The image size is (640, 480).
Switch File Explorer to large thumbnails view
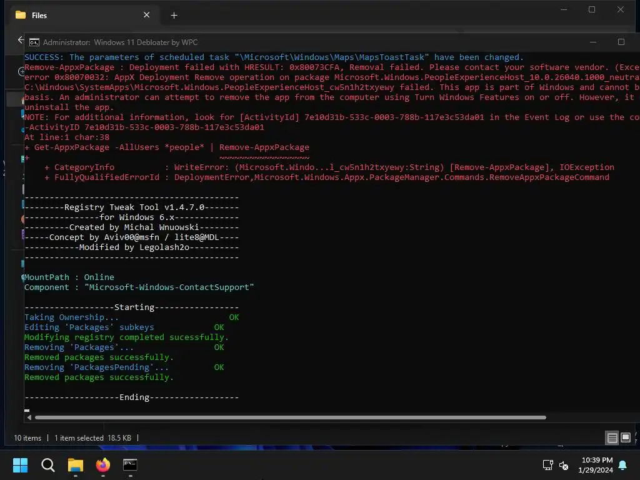(625, 438)
